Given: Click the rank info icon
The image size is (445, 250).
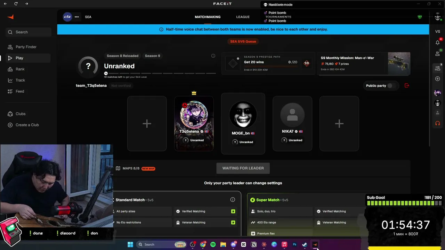Looking at the screenshot, I should (x=213, y=56).
